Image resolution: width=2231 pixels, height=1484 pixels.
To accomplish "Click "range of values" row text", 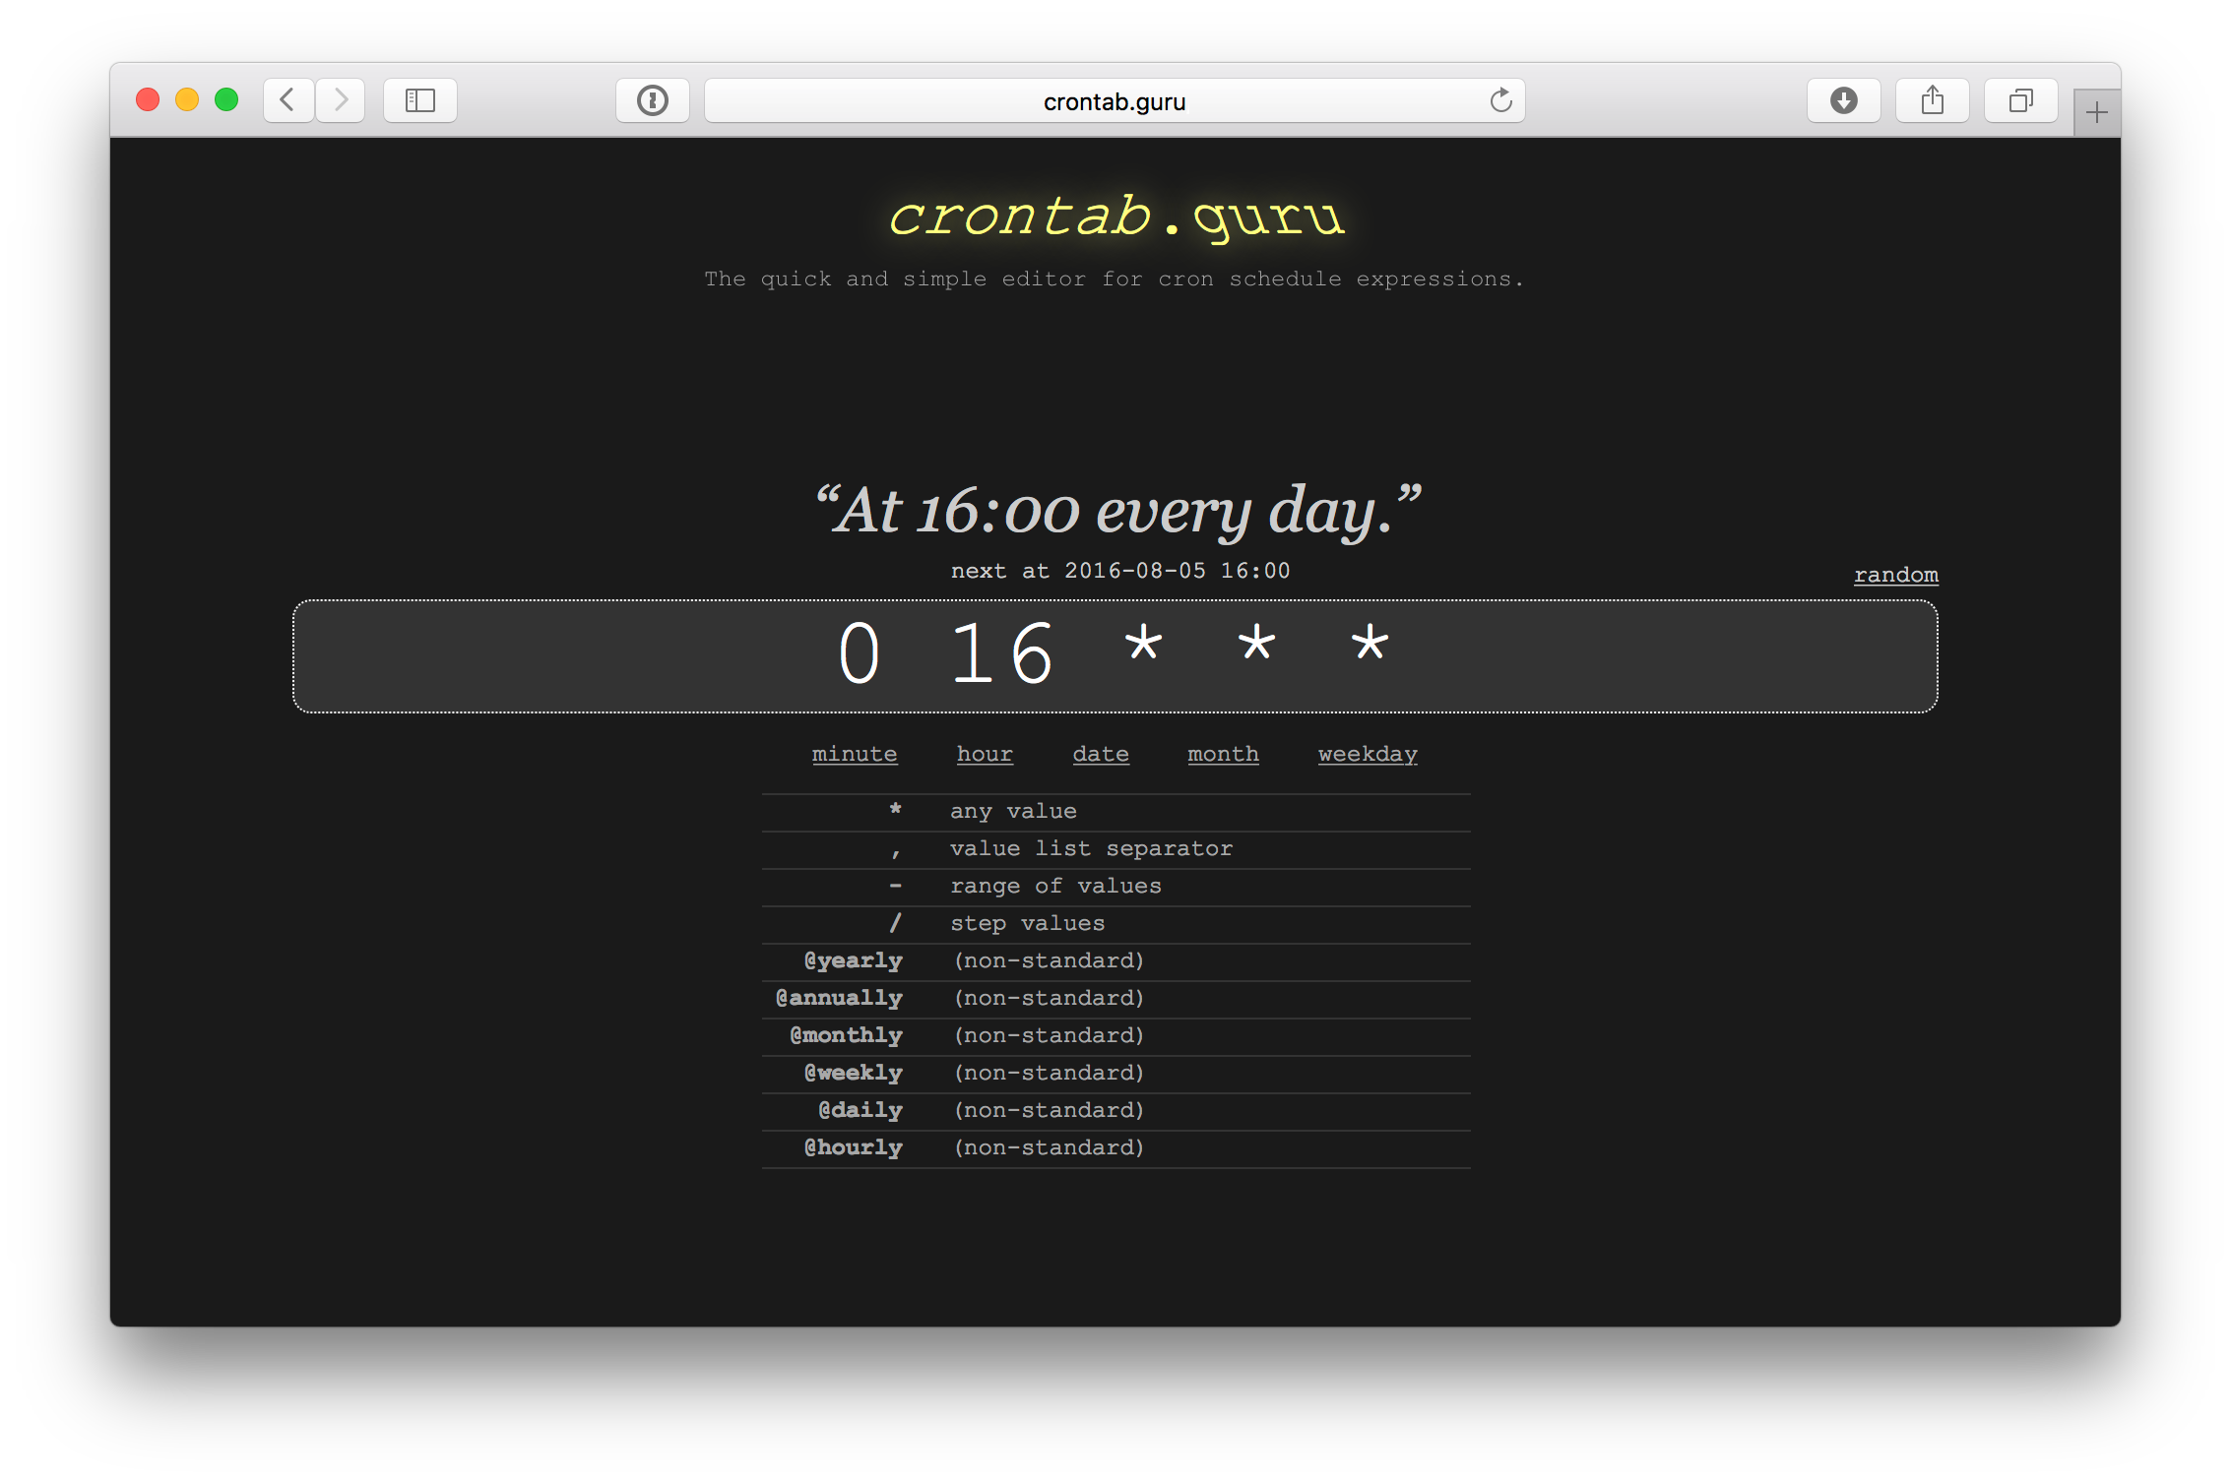I will 1055,886.
